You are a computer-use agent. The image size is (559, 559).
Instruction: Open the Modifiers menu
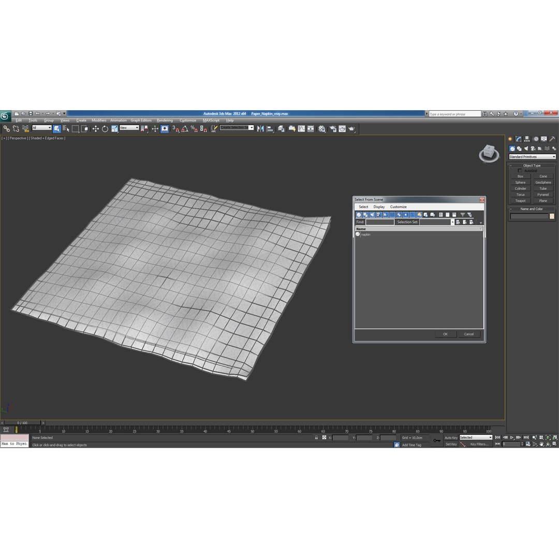[x=99, y=121]
